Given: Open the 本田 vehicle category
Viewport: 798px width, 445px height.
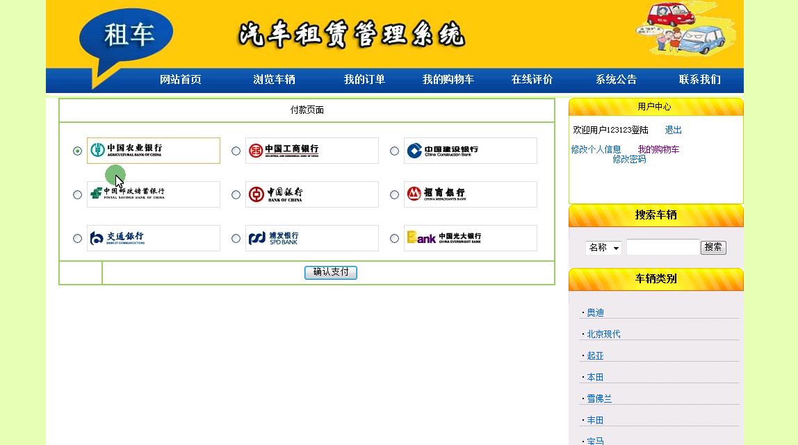Looking at the screenshot, I should click(x=596, y=377).
